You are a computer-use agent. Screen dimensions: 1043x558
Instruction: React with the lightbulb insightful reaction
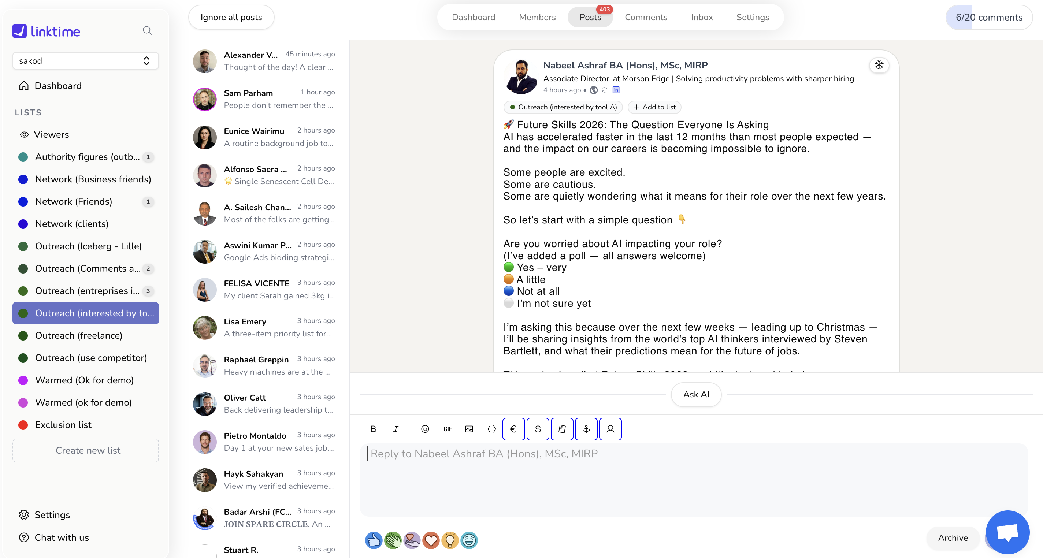click(450, 540)
